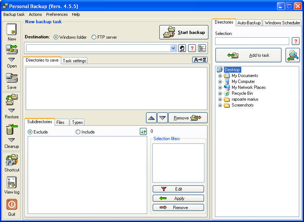Open the dropdown arrow above Cleanup label
The height and width of the screenshot is (222, 304).
point(12,140)
